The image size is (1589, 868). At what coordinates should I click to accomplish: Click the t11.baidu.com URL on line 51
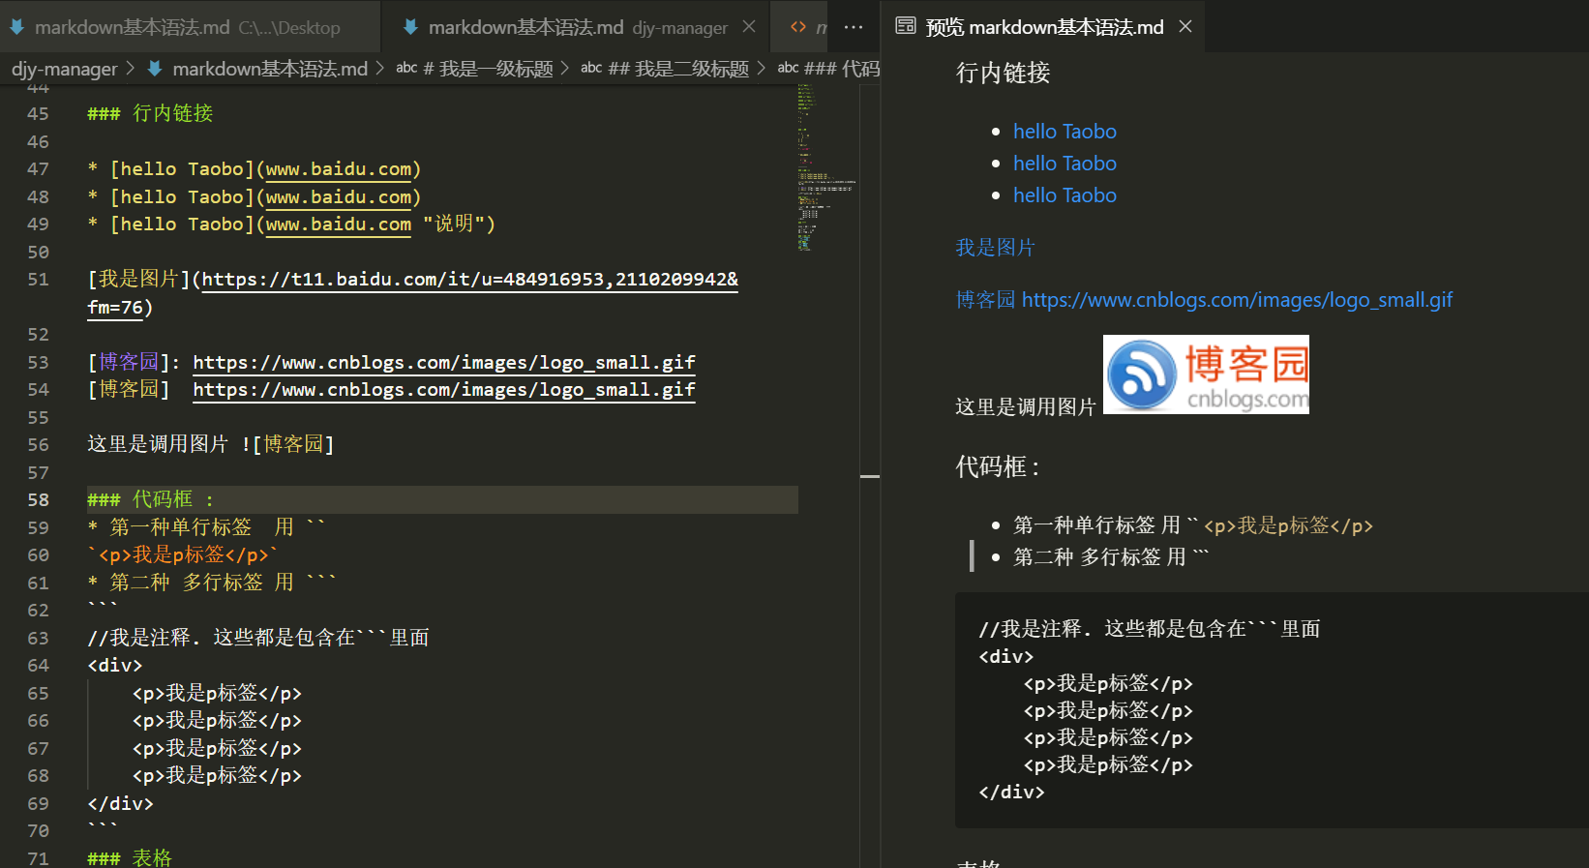coord(469,280)
